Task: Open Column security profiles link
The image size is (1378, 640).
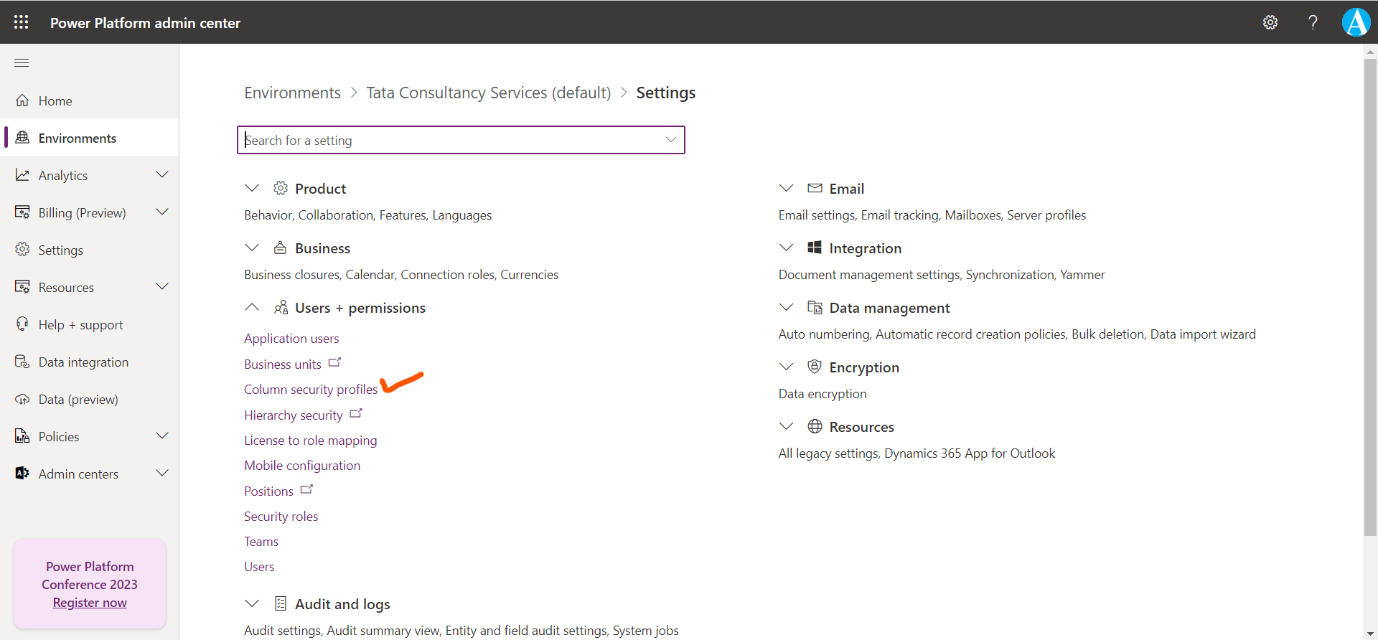Action: tap(310, 390)
